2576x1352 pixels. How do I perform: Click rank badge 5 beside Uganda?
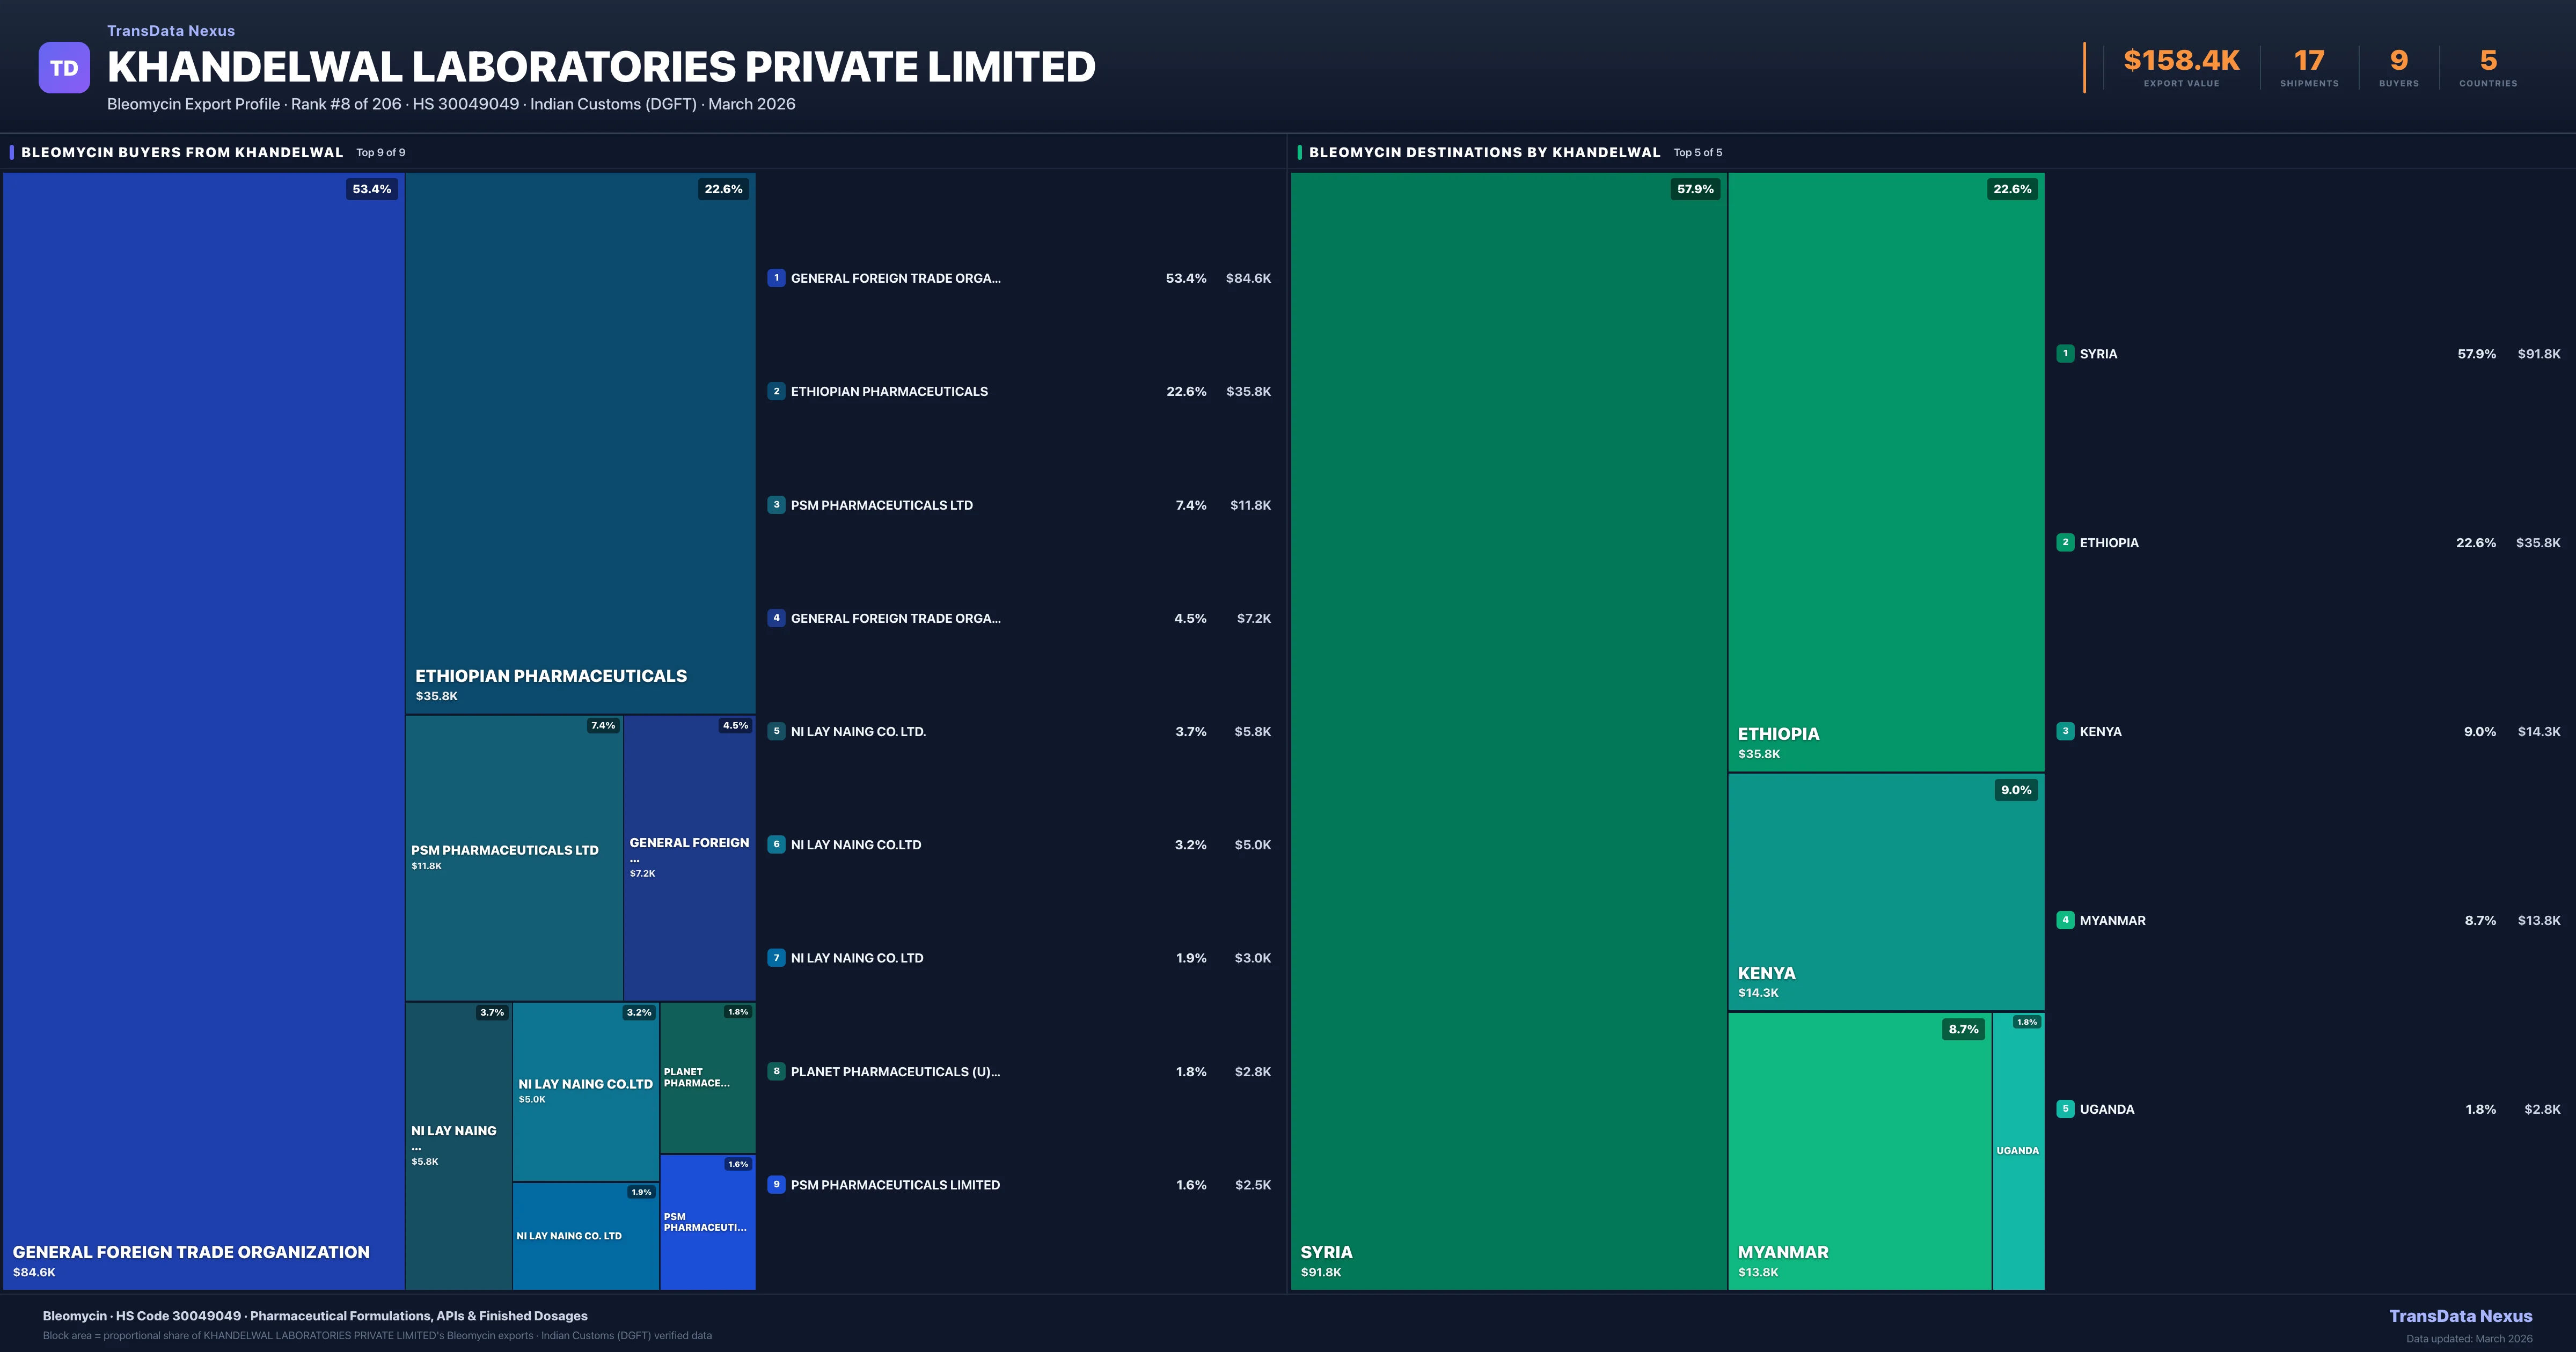pos(2065,1108)
